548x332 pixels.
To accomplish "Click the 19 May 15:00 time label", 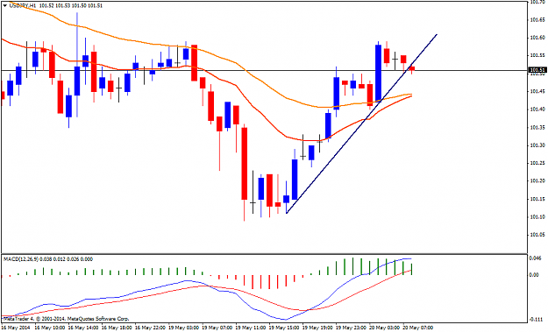I will 284,328.
